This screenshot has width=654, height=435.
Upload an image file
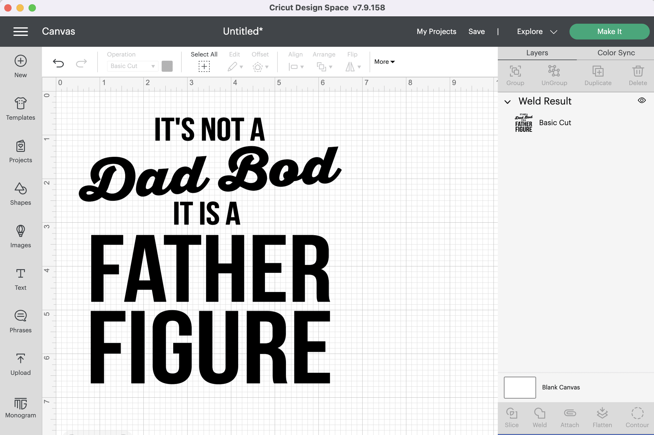(21, 364)
